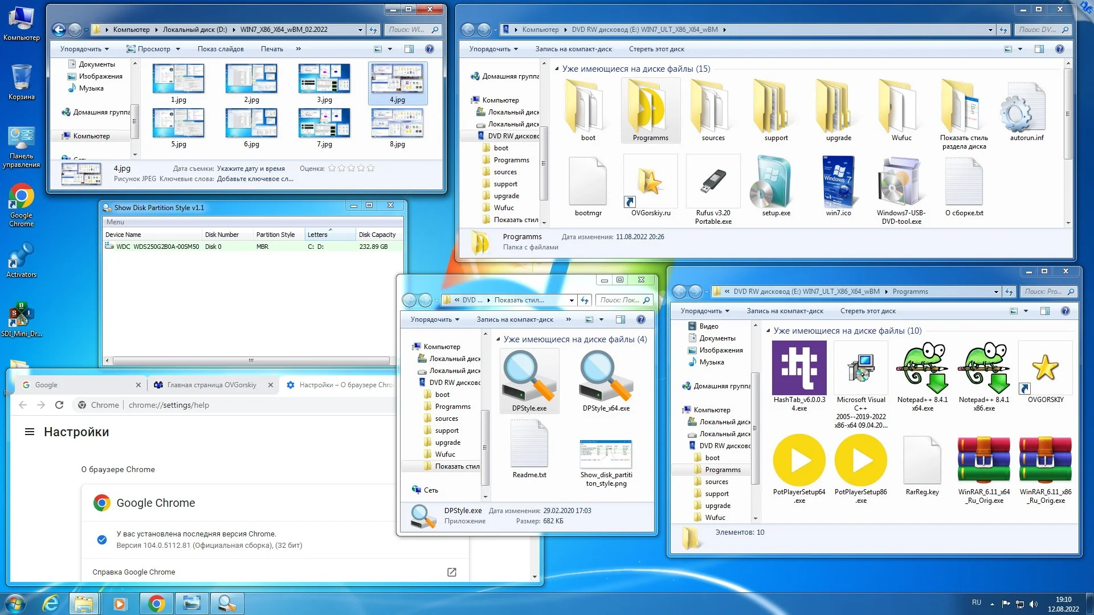Launch Internet Explorer from taskbar

point(51,604)
